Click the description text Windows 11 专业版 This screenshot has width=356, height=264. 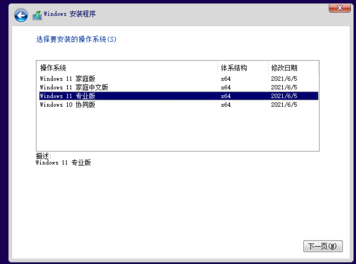point(63,163)
